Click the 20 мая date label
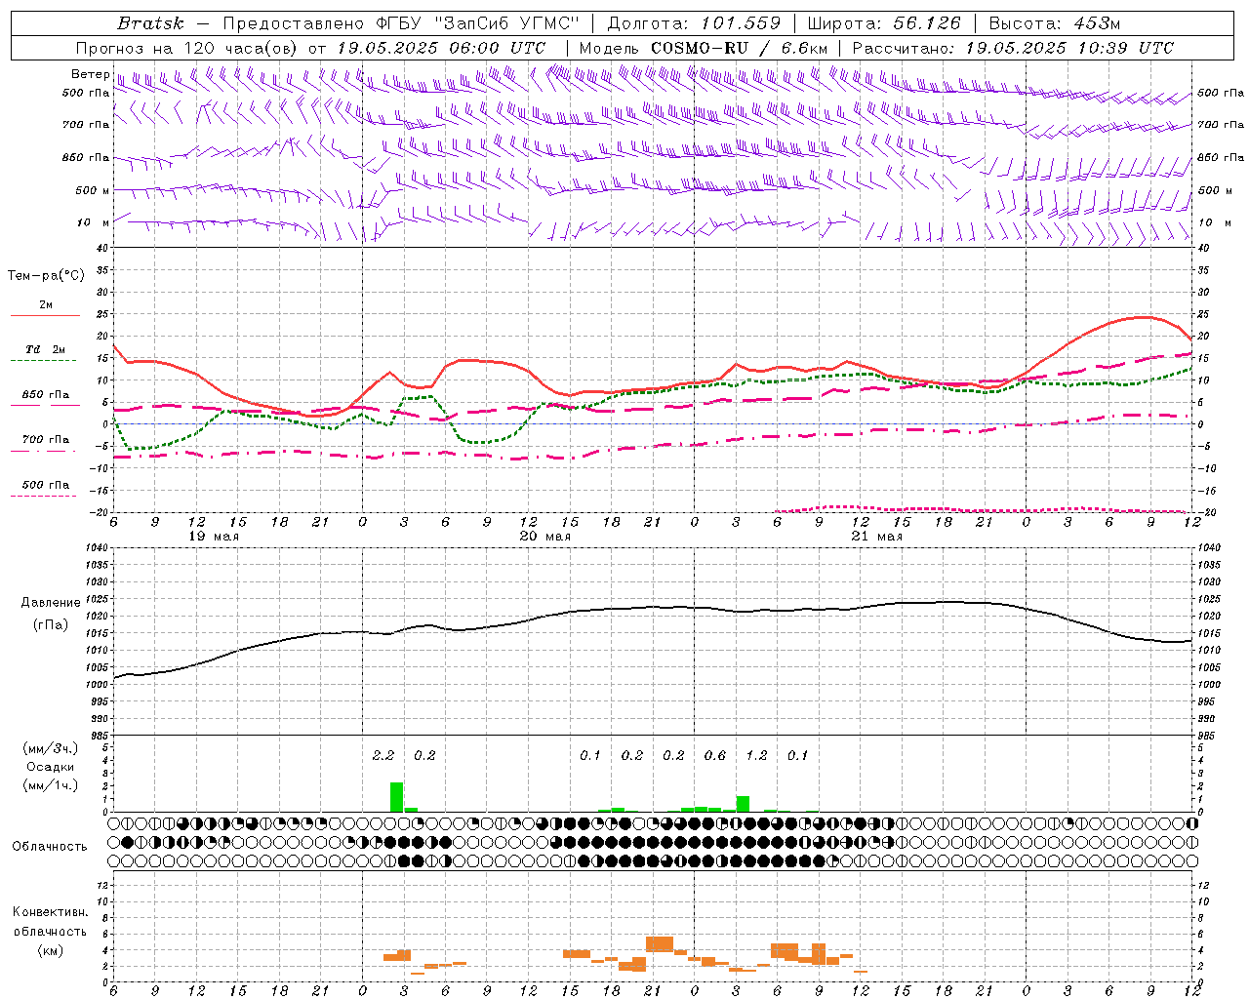 click(x=545, y=537)
